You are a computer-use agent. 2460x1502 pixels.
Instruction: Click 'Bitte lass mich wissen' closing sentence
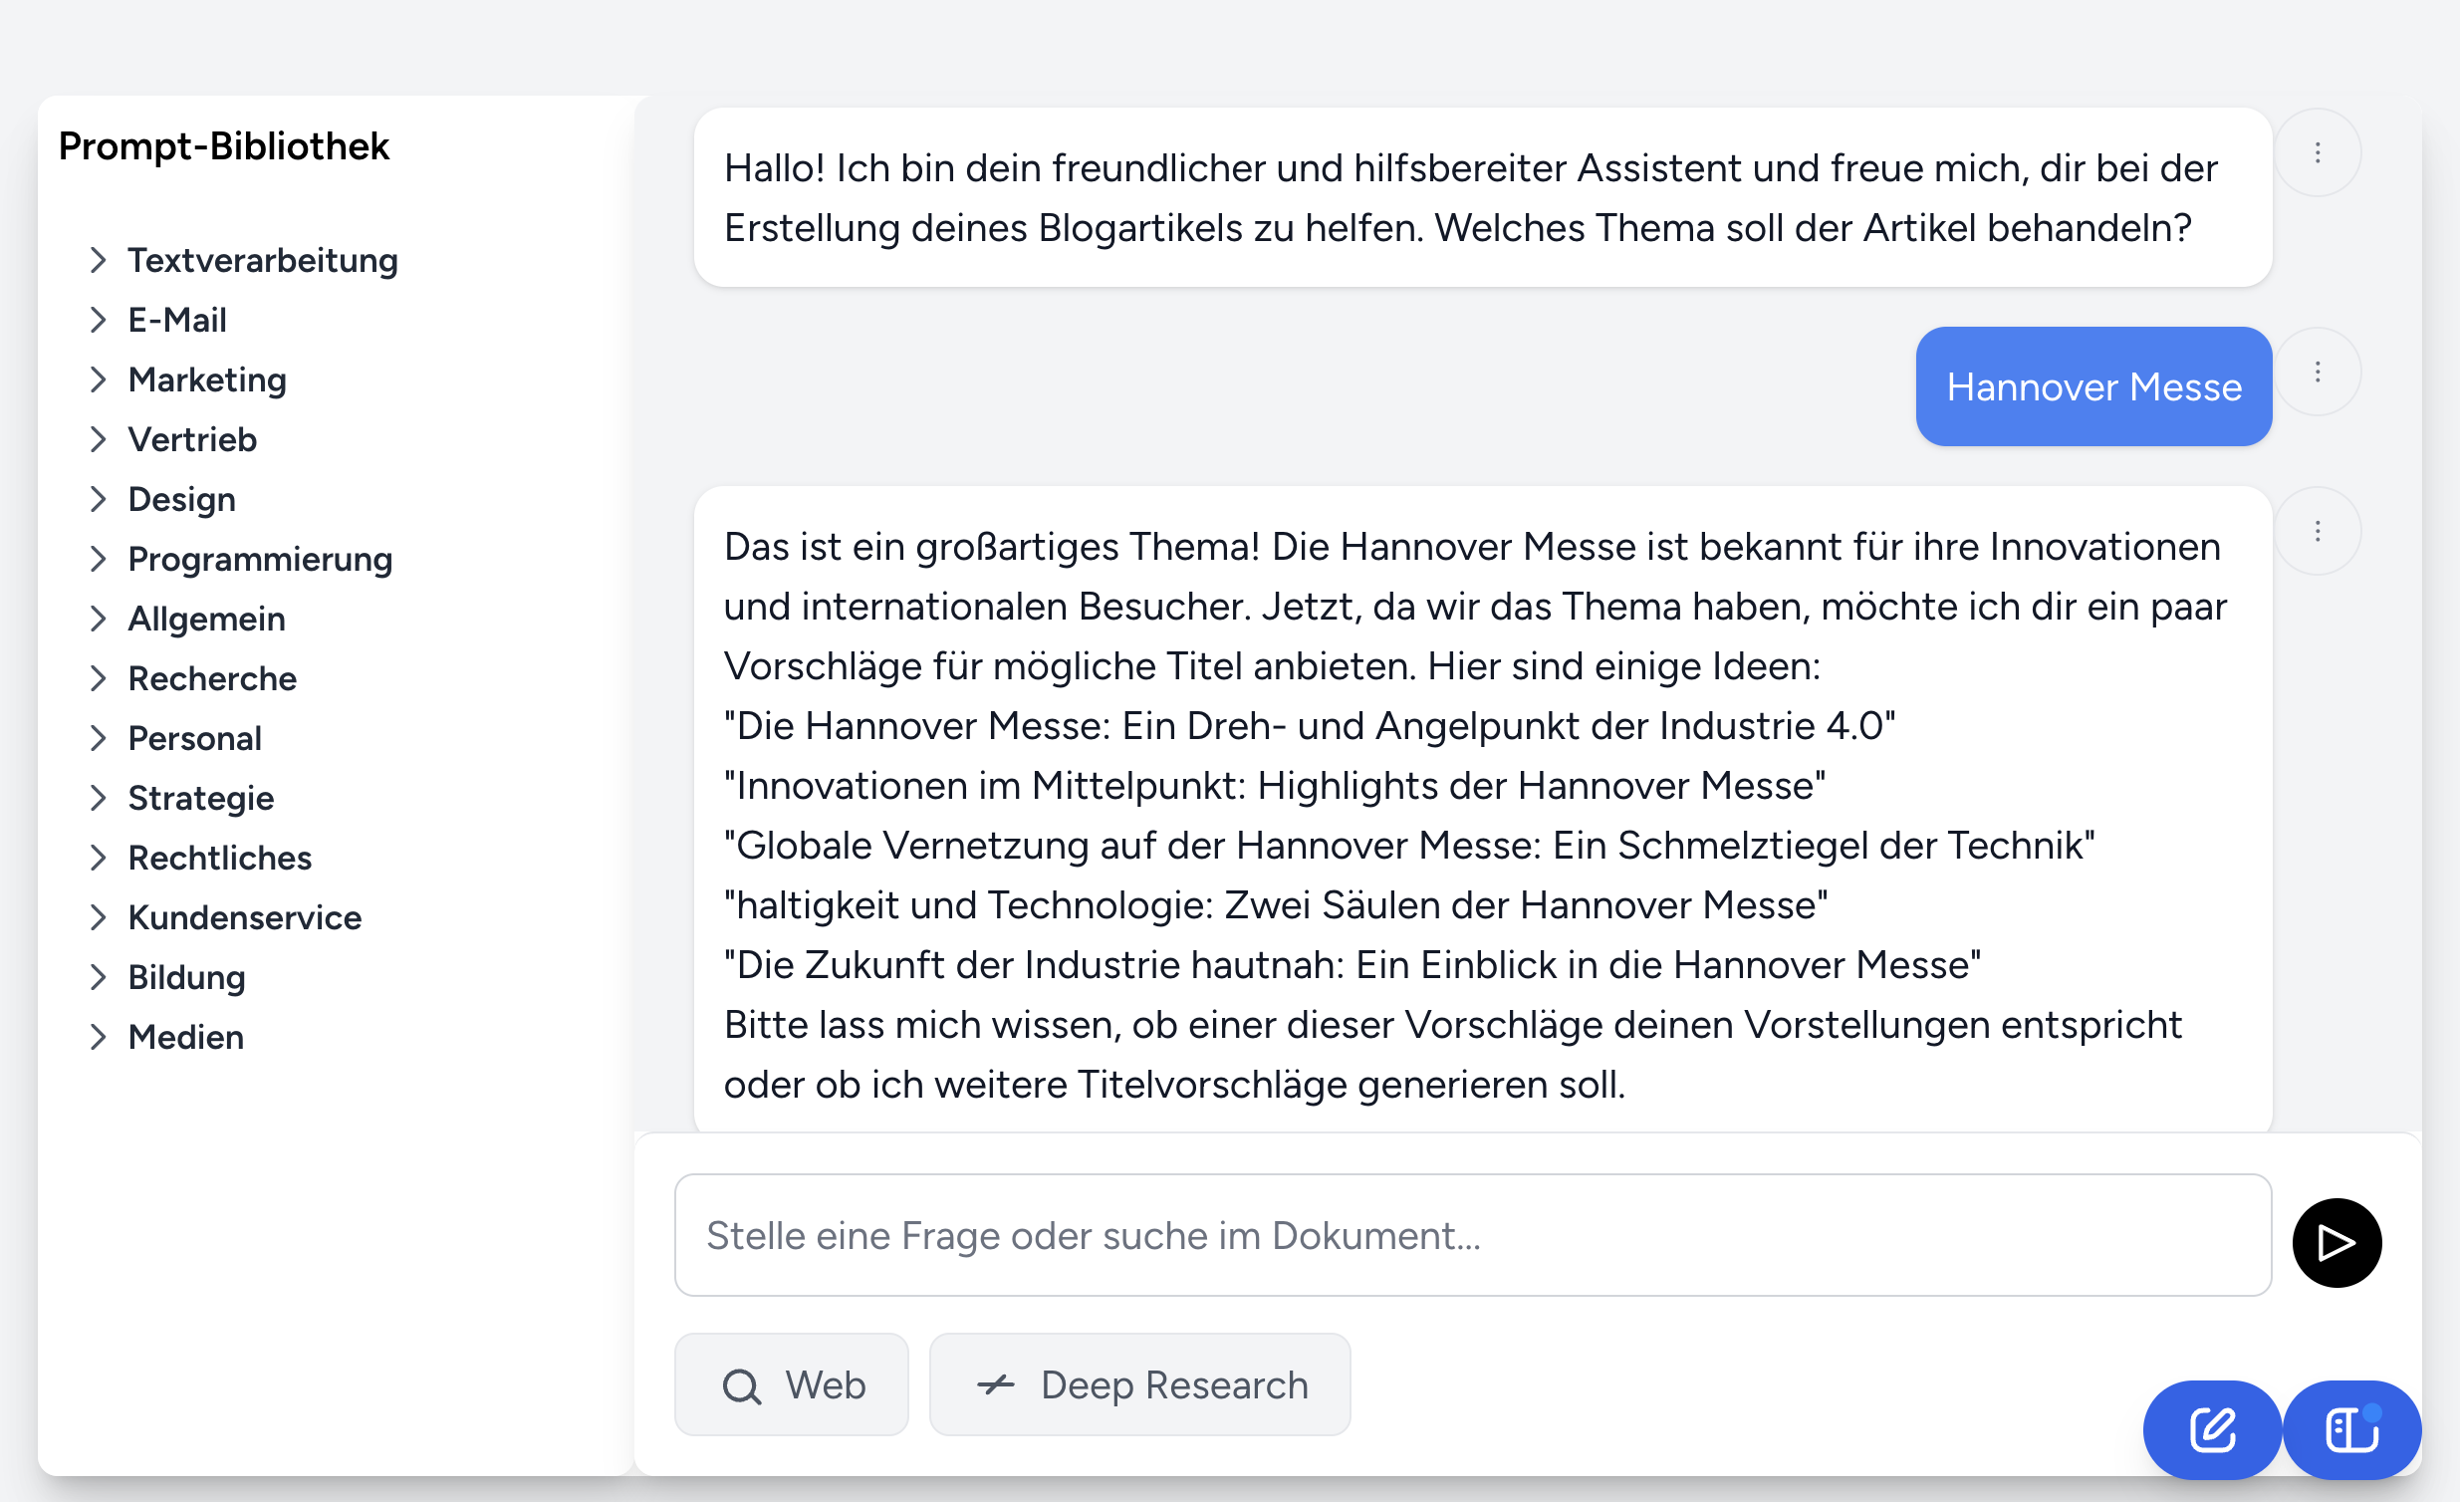(x=1453, y=1055)
